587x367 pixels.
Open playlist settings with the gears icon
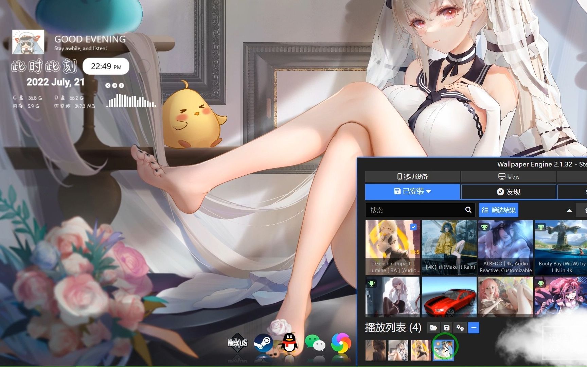coord(460,328)
